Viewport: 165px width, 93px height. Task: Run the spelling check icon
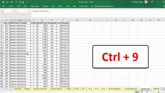pos(20,2)
